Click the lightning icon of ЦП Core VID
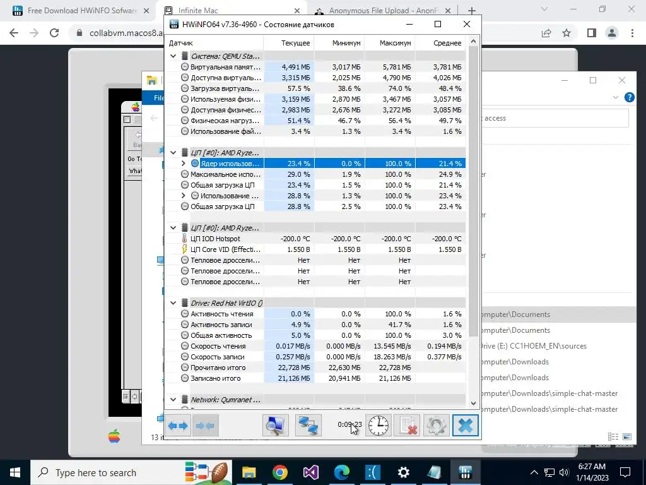646x485 pixels. click(184, 249)
